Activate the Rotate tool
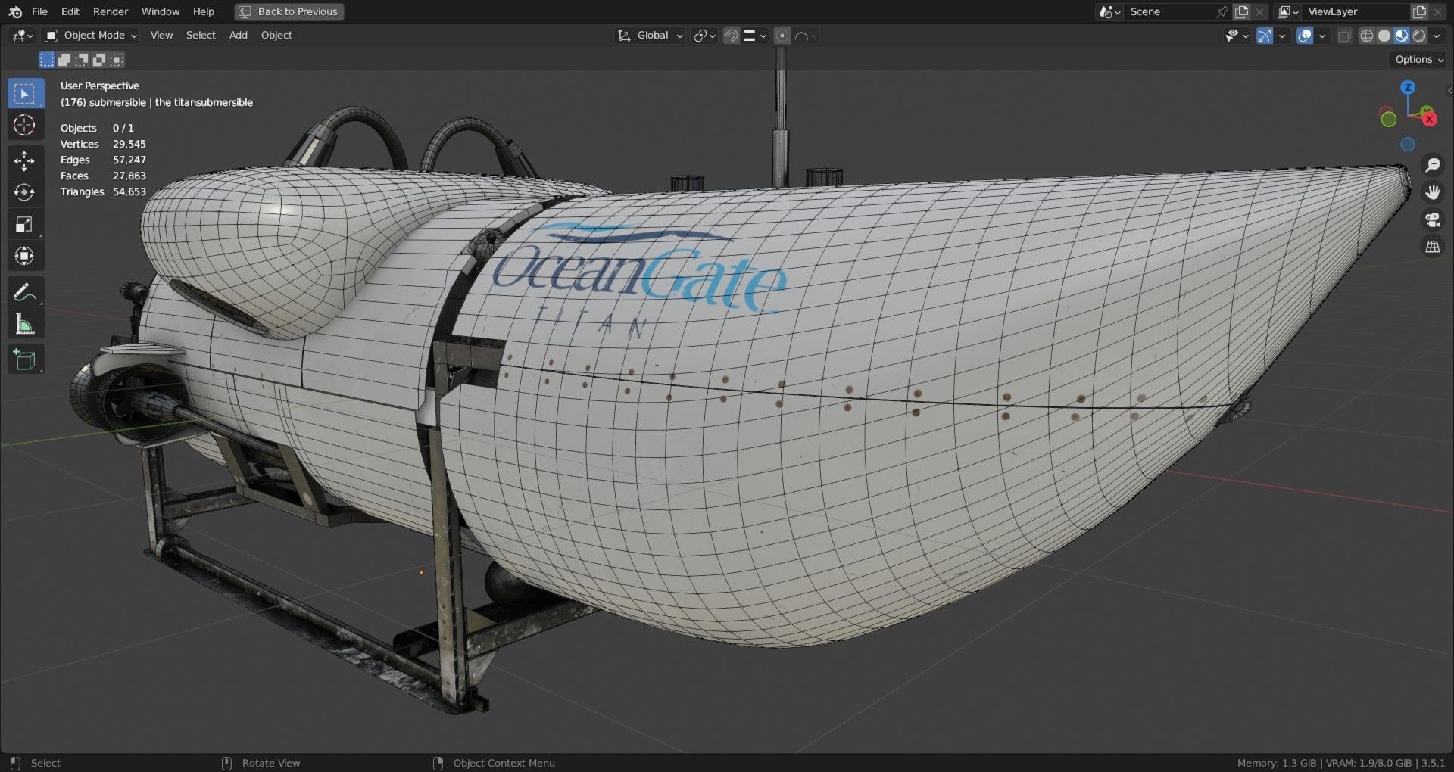This screenshot has width=1454, height=772. click(x=25, y=192)
